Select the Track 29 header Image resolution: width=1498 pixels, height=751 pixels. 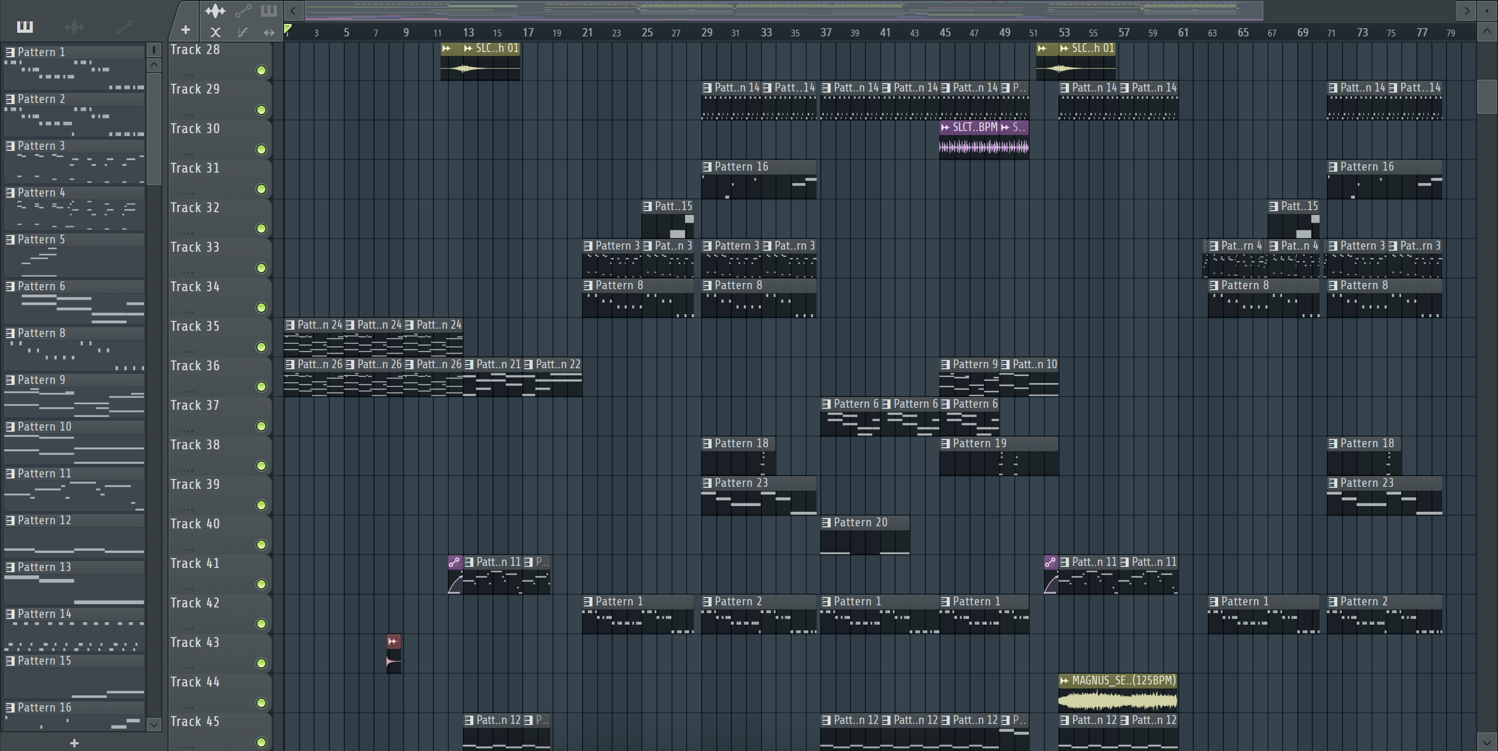click(x=220, y=100)
